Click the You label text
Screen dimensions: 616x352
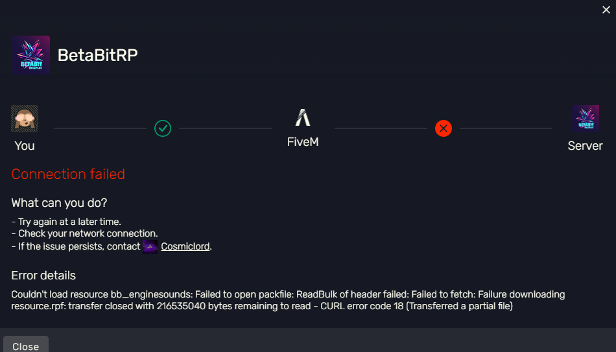pyautogui.click(x=25, y=146)
